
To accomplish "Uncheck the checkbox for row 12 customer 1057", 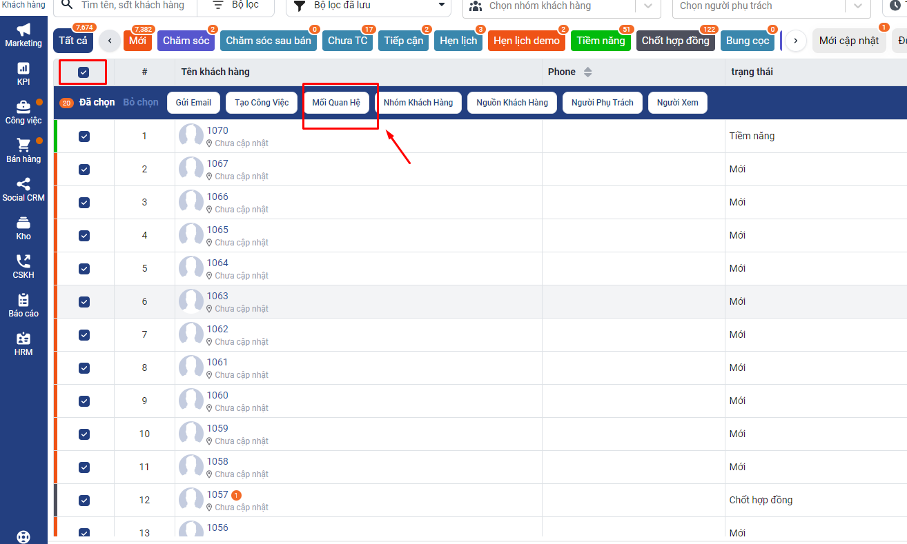I will tap(84, 501).
